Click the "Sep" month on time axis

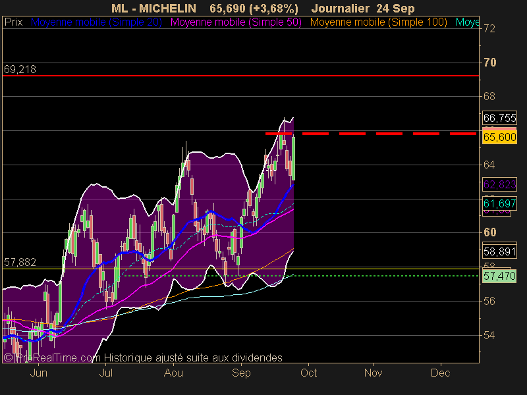click(x=241, y=373)
